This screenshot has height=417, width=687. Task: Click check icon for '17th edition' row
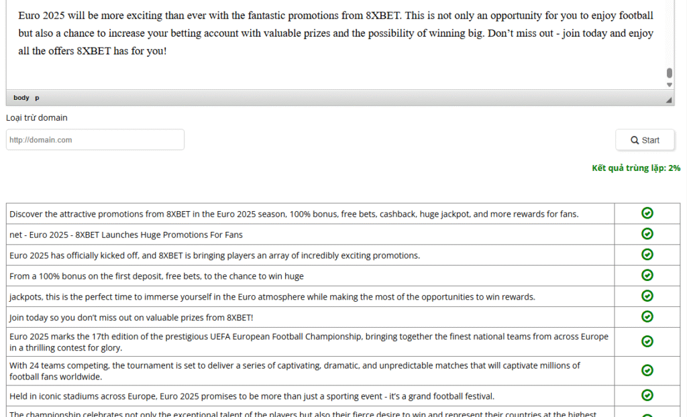pos(647,341)
